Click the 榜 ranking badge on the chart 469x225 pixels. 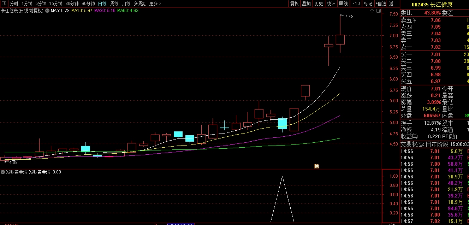pyautogui.click(x=316, y=166)
